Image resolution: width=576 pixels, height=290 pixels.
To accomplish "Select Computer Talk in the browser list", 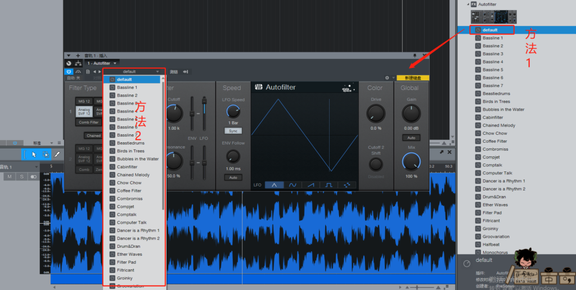I will pyautogui.click(x=497, y=173).
